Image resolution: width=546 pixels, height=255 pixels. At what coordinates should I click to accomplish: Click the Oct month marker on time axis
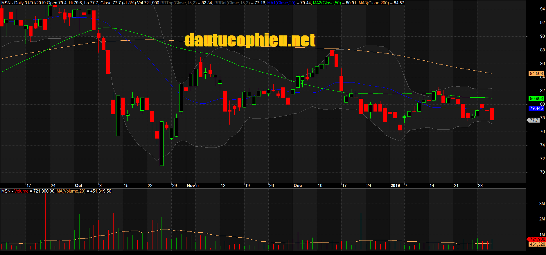[78, 186]
